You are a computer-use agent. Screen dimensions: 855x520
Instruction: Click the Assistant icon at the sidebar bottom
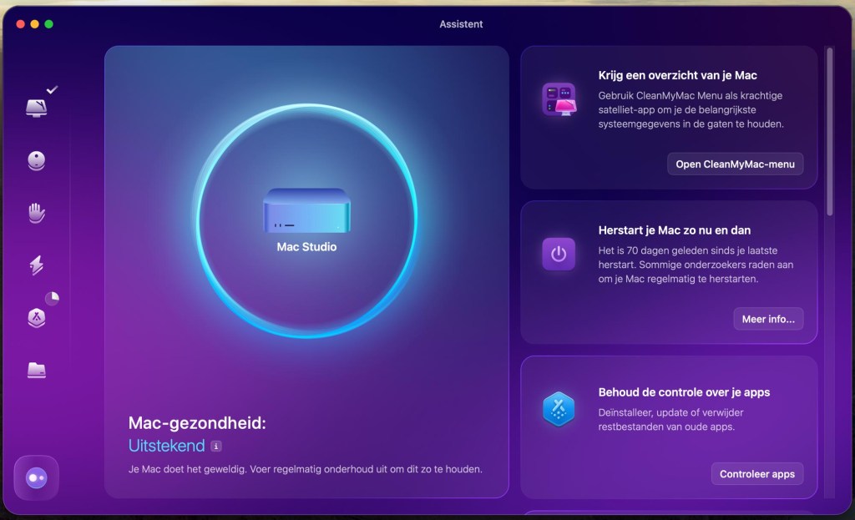[x=35, y=477]
